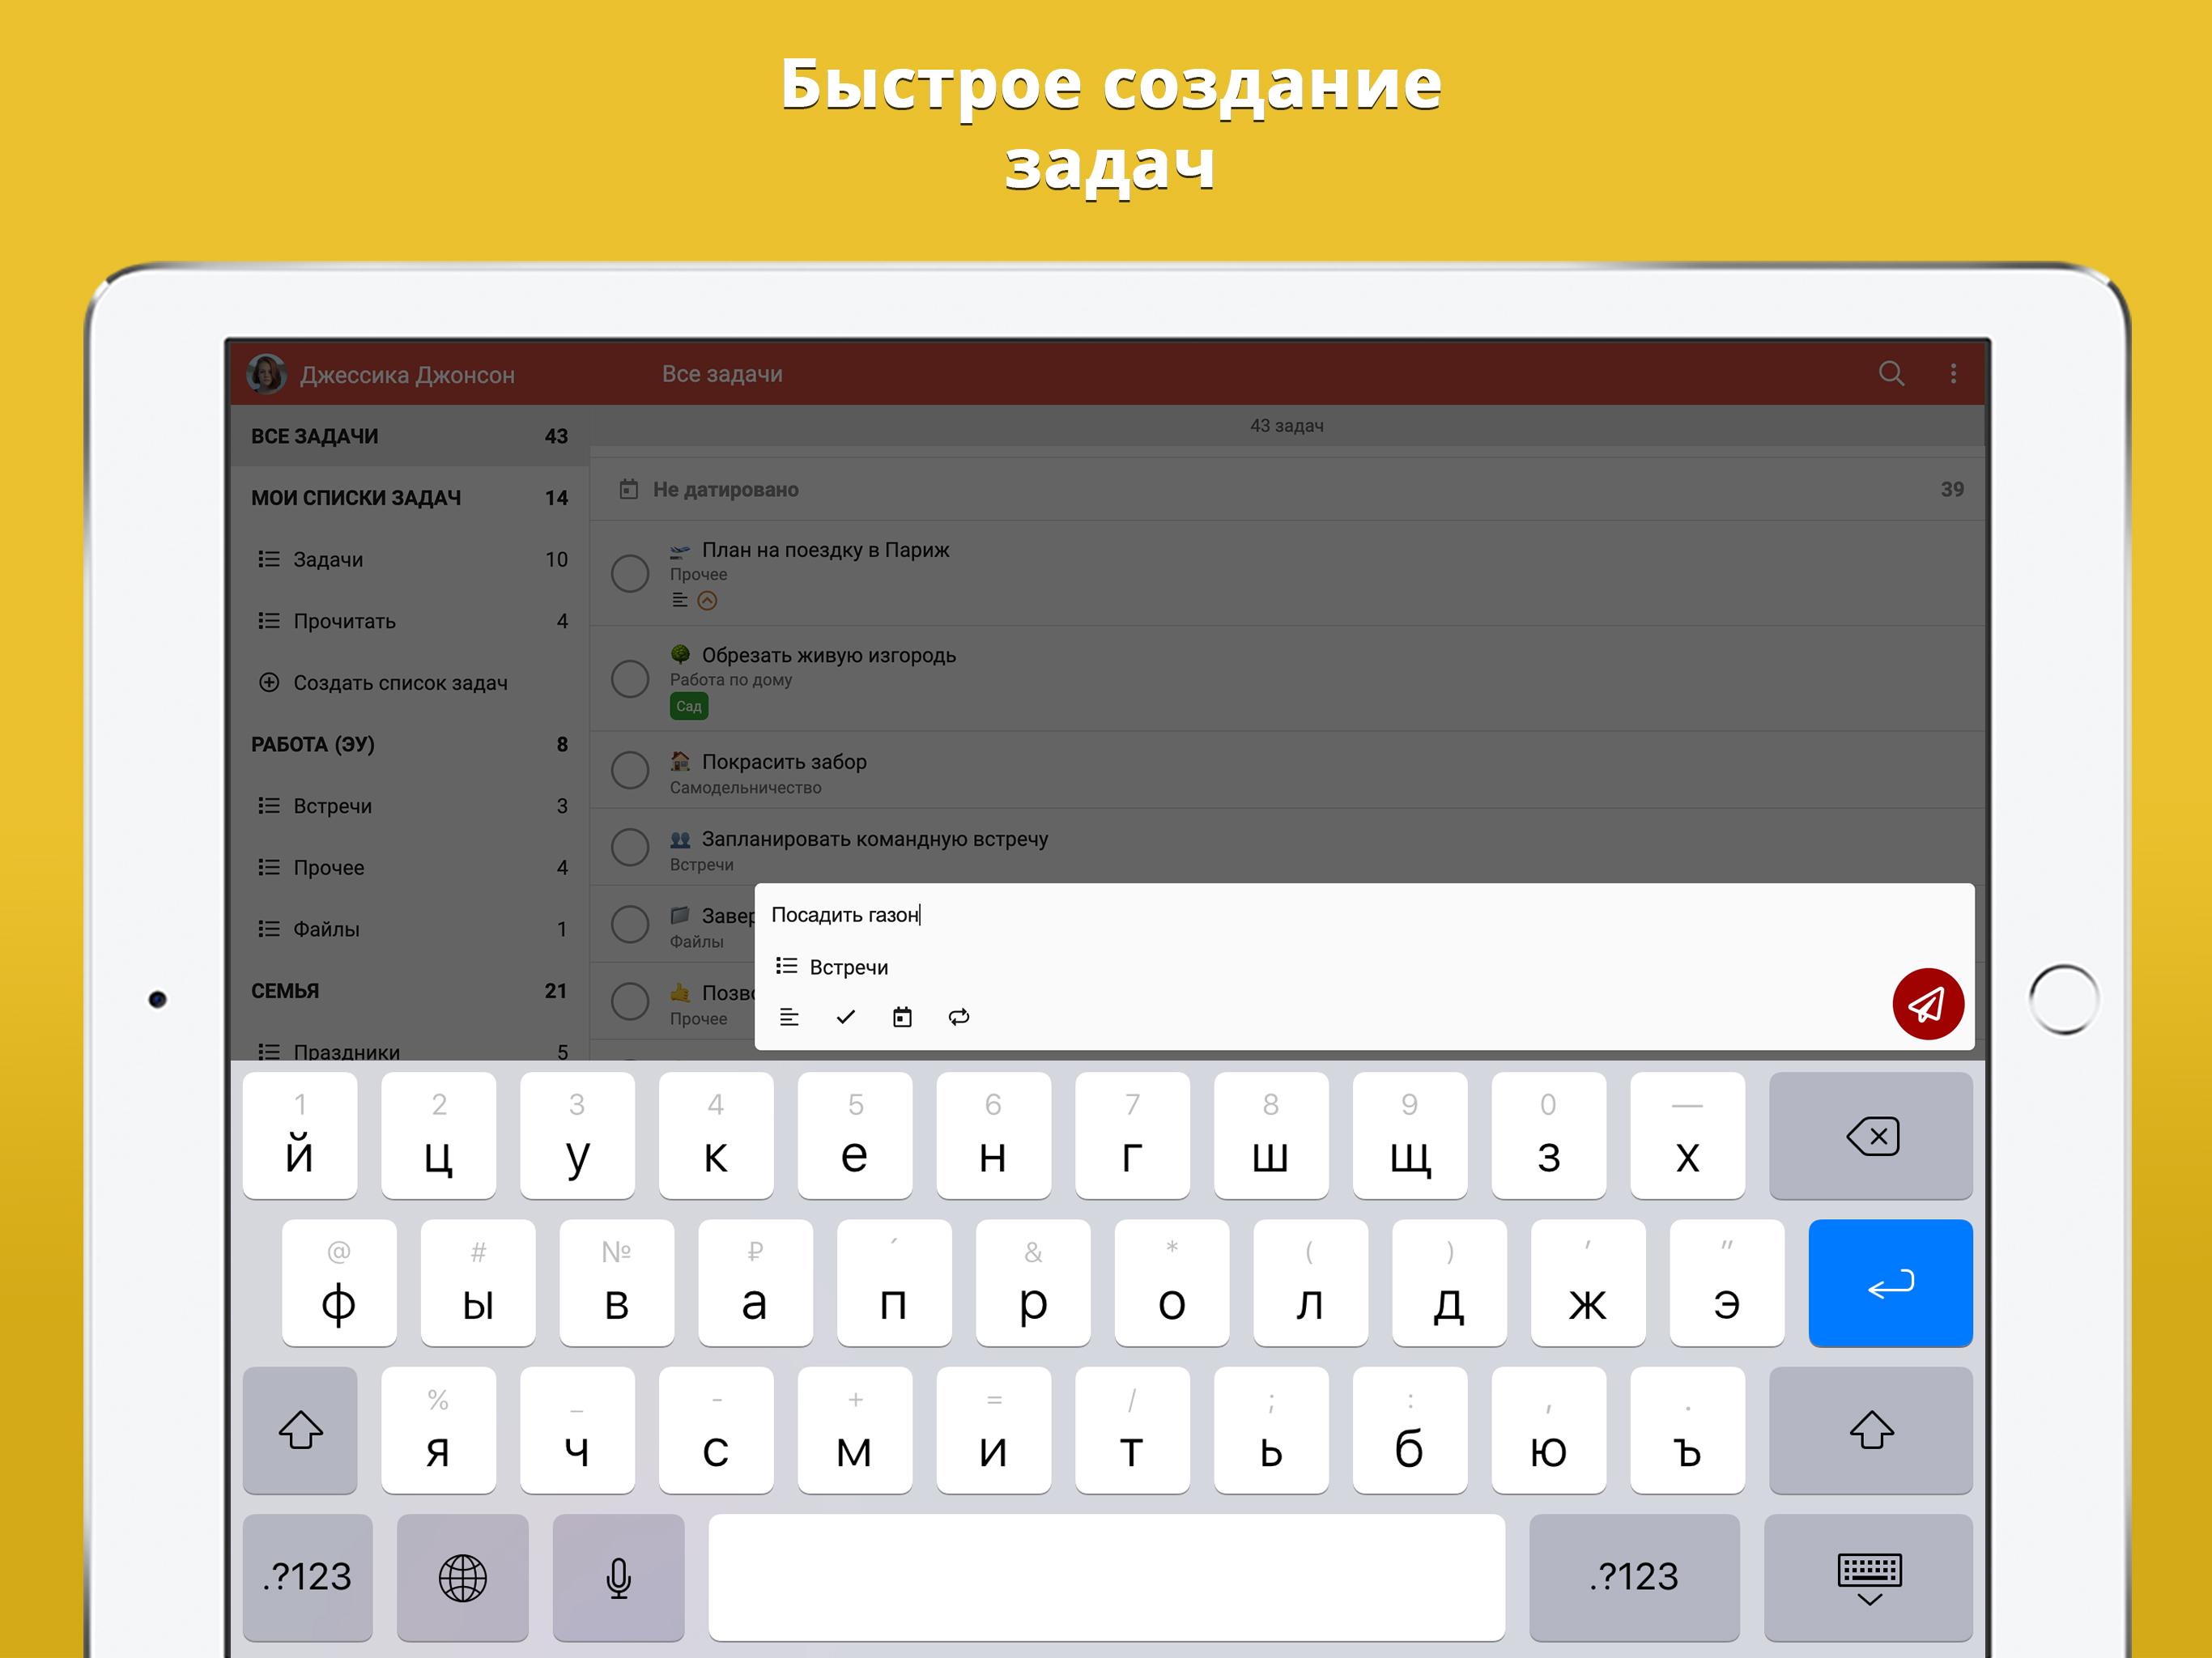The width and height of the screenshot is (2212, 1658).
Task: Tap the left shift key
Action: point(300,1430)
